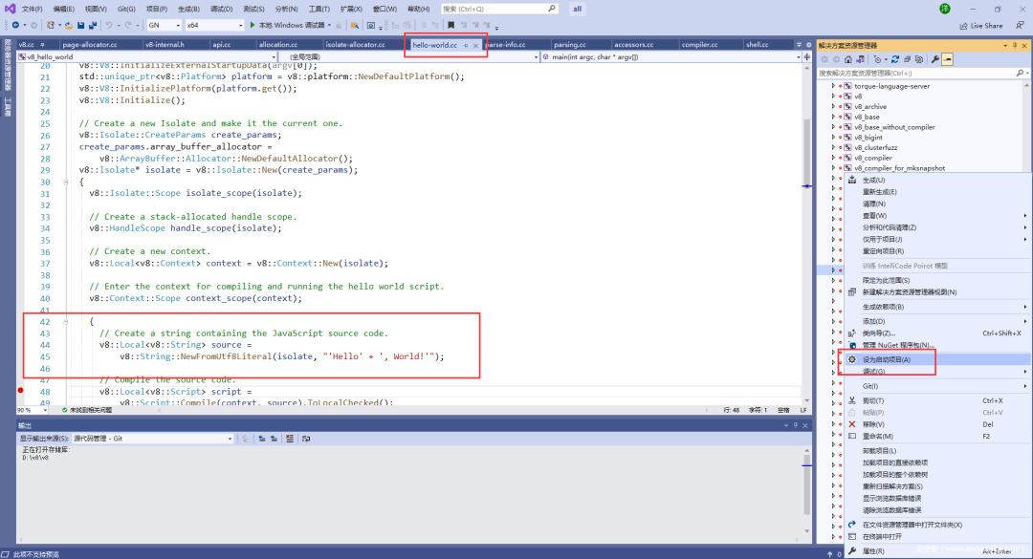Click the sync refresh icon in Solution Explorer

(894, 59)
